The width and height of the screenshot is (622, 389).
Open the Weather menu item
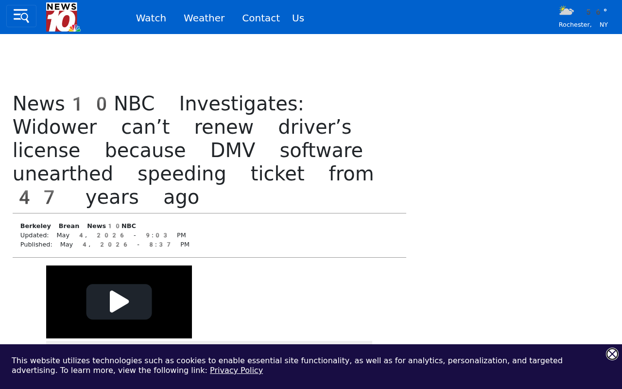(x=204, y=18)
